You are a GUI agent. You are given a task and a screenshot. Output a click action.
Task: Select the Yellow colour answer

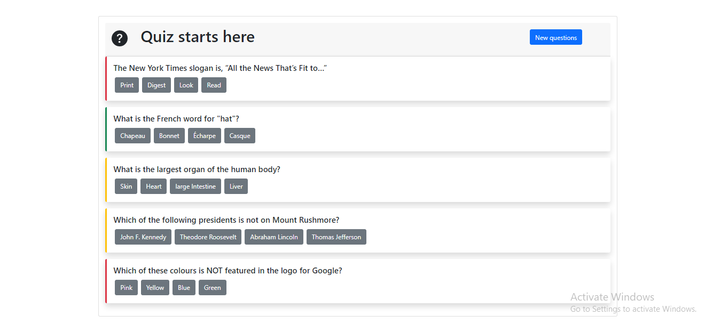pyautogui.click(x=155, y=288)
